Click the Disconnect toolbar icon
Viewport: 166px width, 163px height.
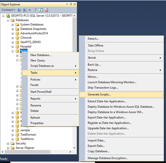point(24,10)
